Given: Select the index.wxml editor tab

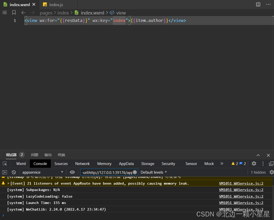Looking at the screenshot, I should tap(20, 5).
